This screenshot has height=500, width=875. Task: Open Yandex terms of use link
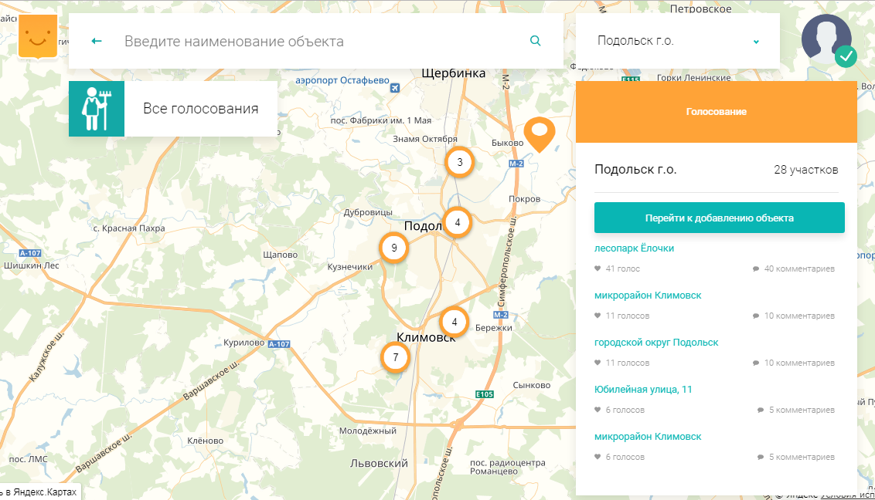tap(846, 495)
